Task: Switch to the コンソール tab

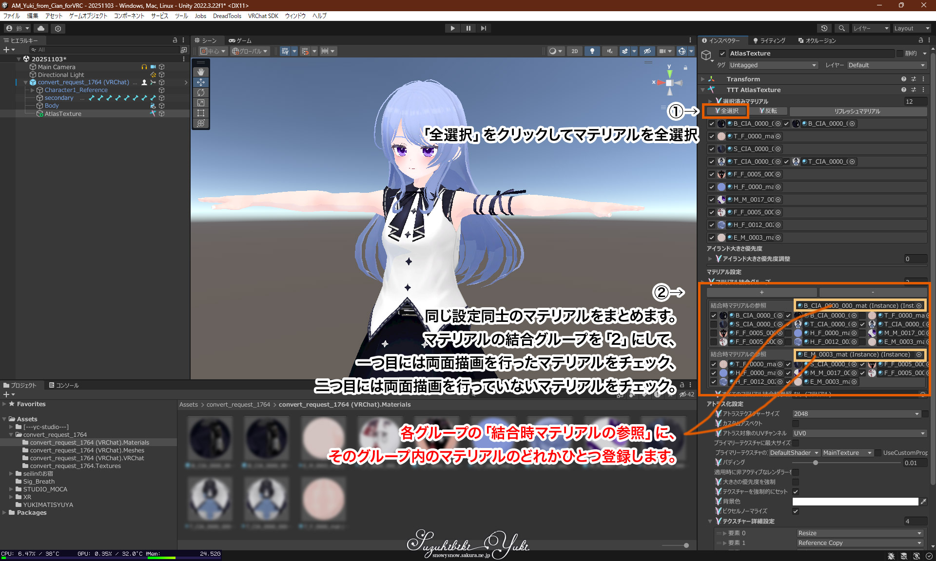Action: click(x=64, y=385)
